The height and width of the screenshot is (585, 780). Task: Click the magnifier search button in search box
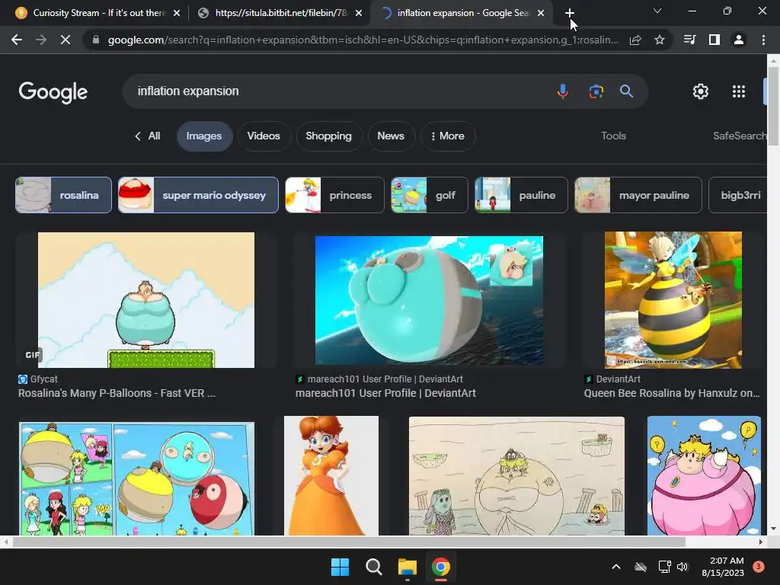[x=626, y=91]
